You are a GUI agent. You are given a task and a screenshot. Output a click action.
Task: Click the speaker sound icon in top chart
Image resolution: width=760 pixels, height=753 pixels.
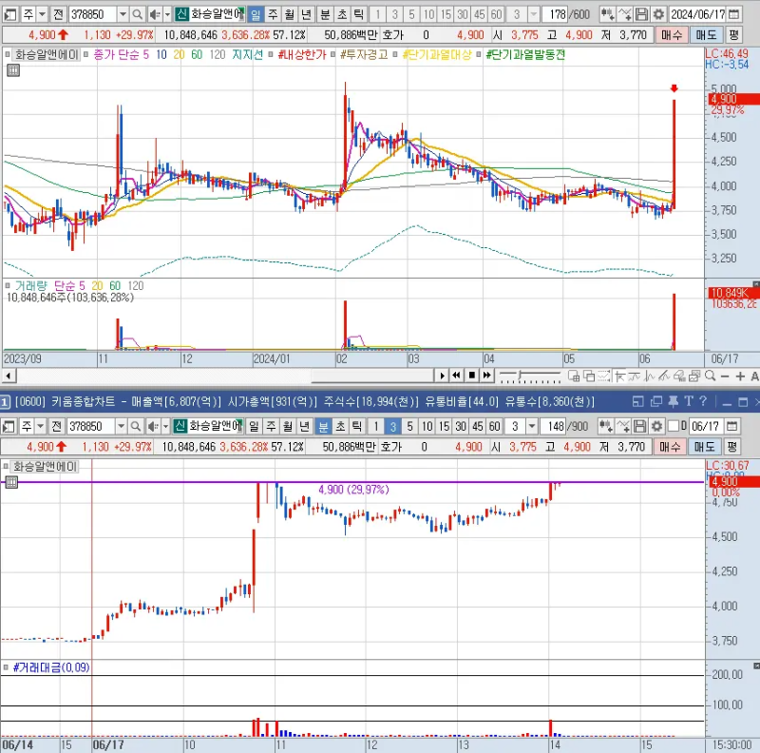pos(155,14)
